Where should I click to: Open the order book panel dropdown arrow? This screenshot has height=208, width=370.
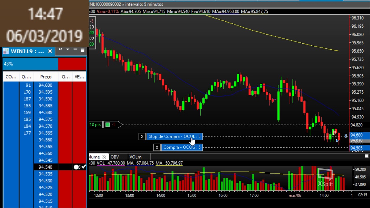(68, 49)
